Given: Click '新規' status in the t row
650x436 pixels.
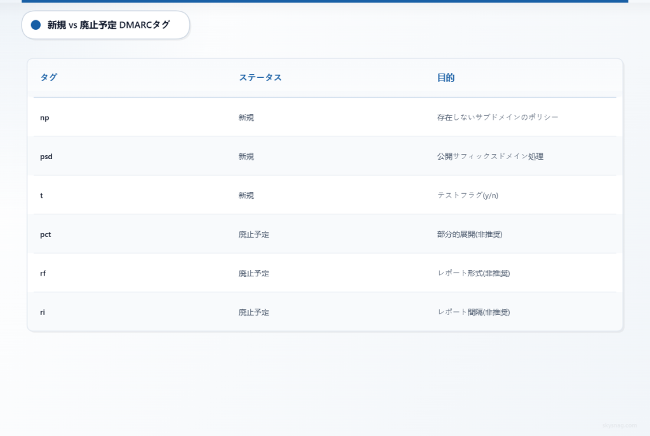Looking at the screenshot, I should [x=246, y=195].
